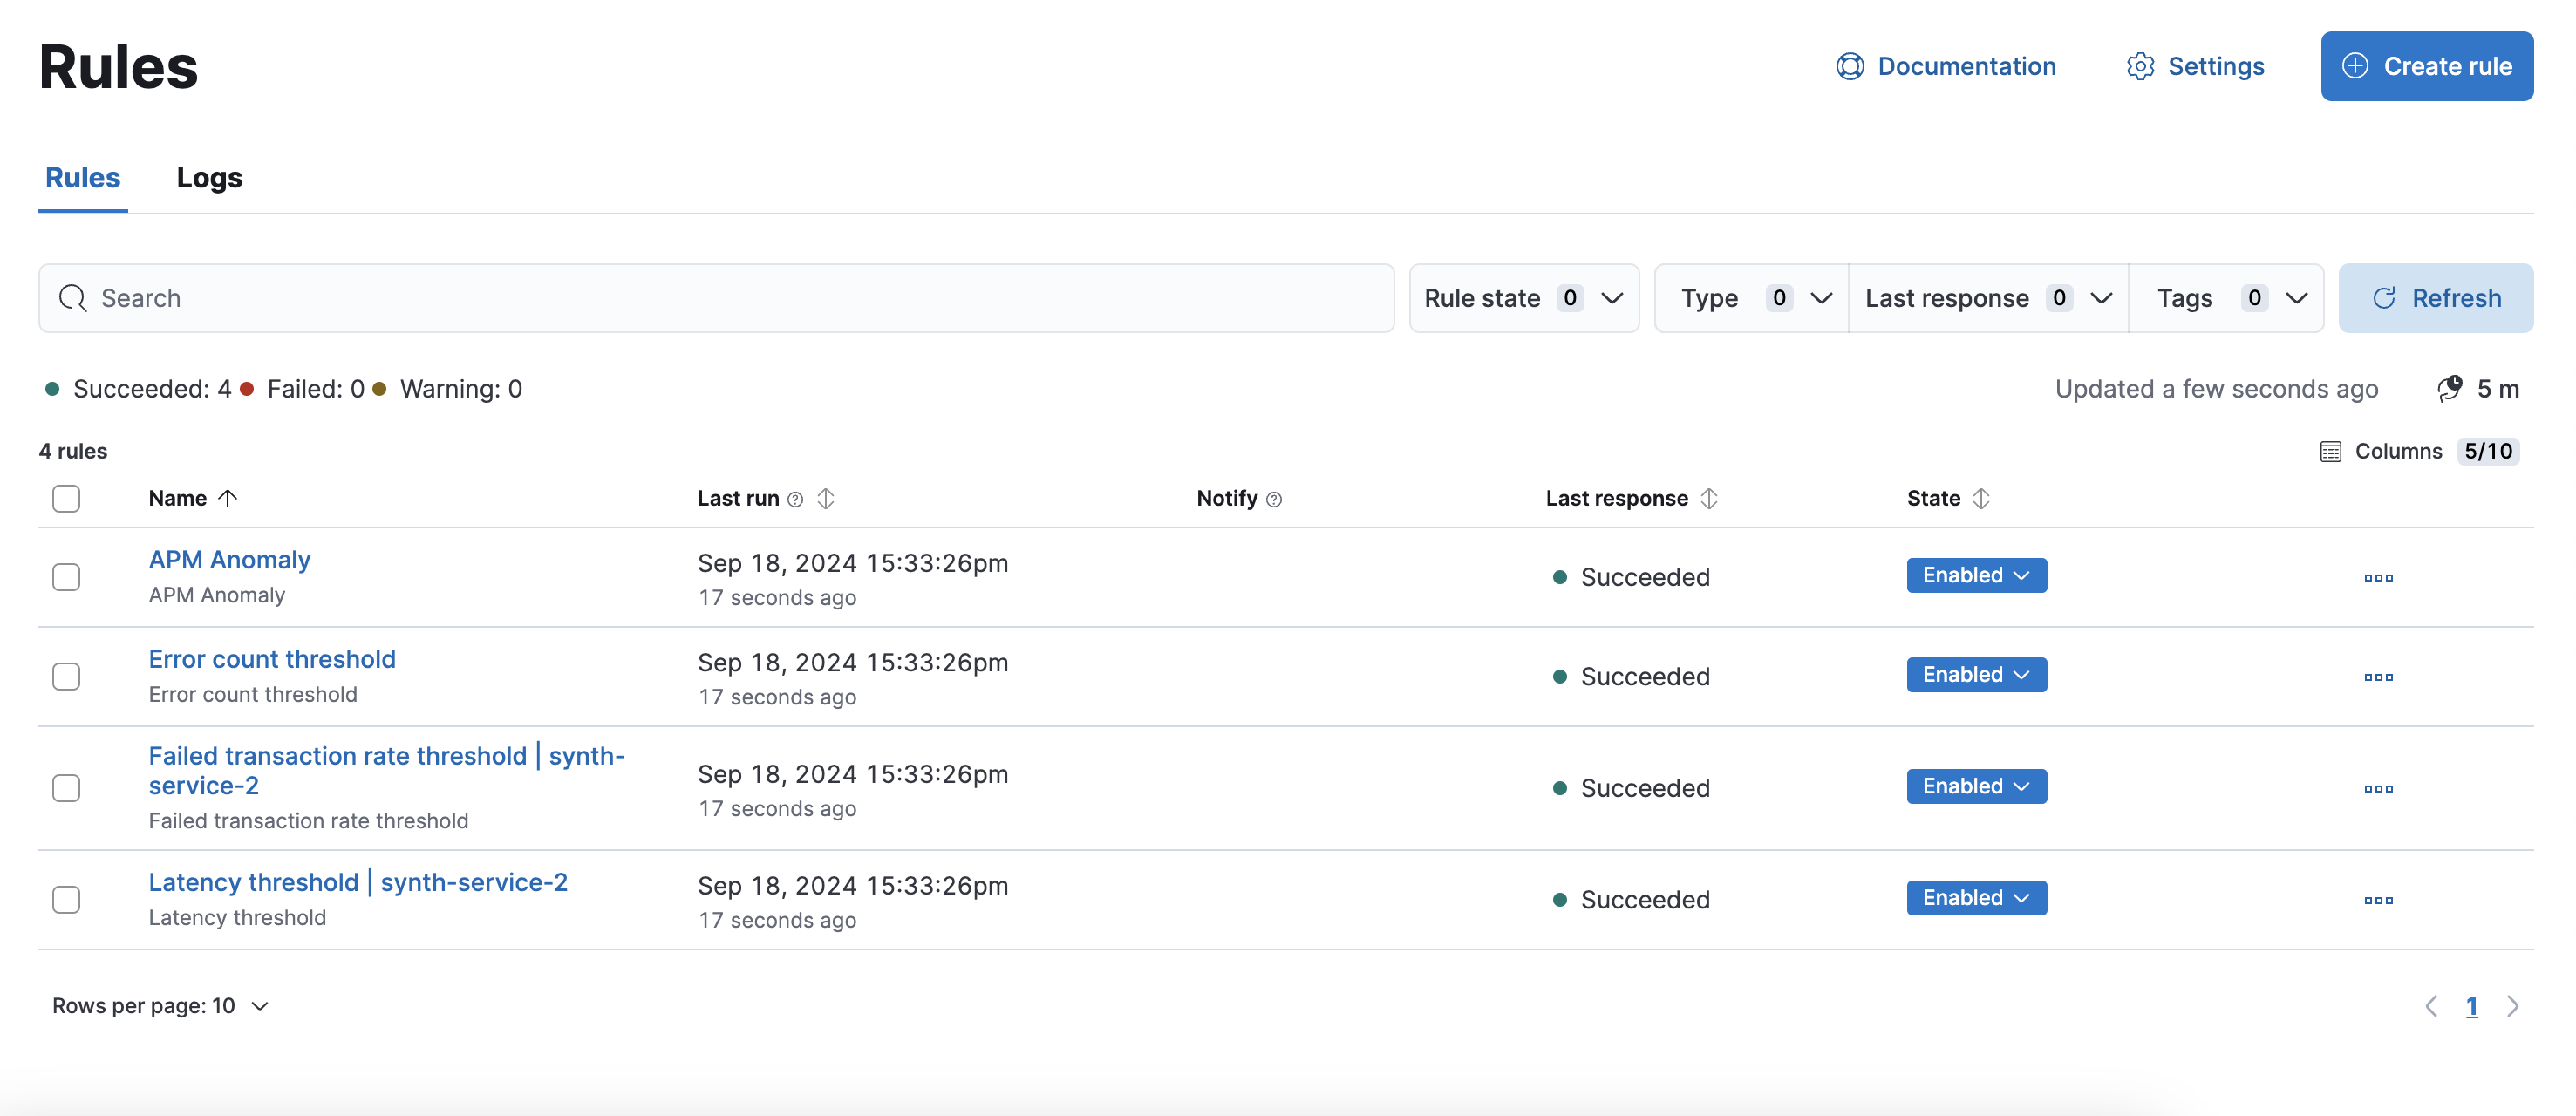Click the 4 rules count label
The width and height of the screenshot is (2576, 1116).
tap(73, 451)
